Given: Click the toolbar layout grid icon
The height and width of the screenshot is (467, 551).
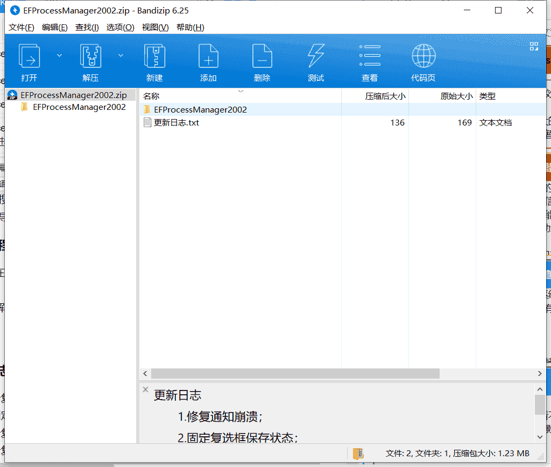Looking at the screenshot, I should [534, 46].
